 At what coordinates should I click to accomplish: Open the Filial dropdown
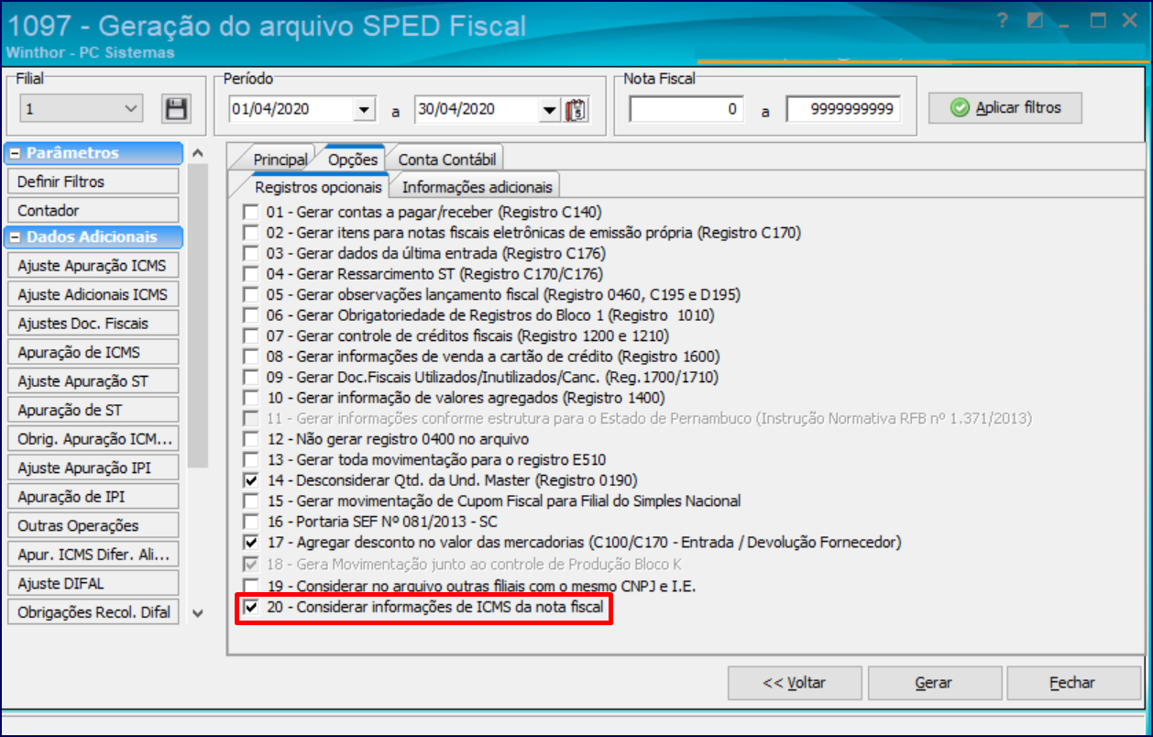(x=82, y=109)
